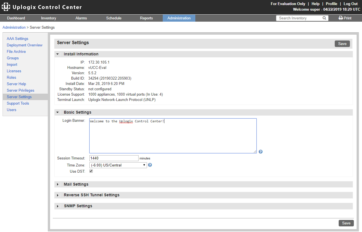Click the Session Timeout field

[x=114, y=158]
